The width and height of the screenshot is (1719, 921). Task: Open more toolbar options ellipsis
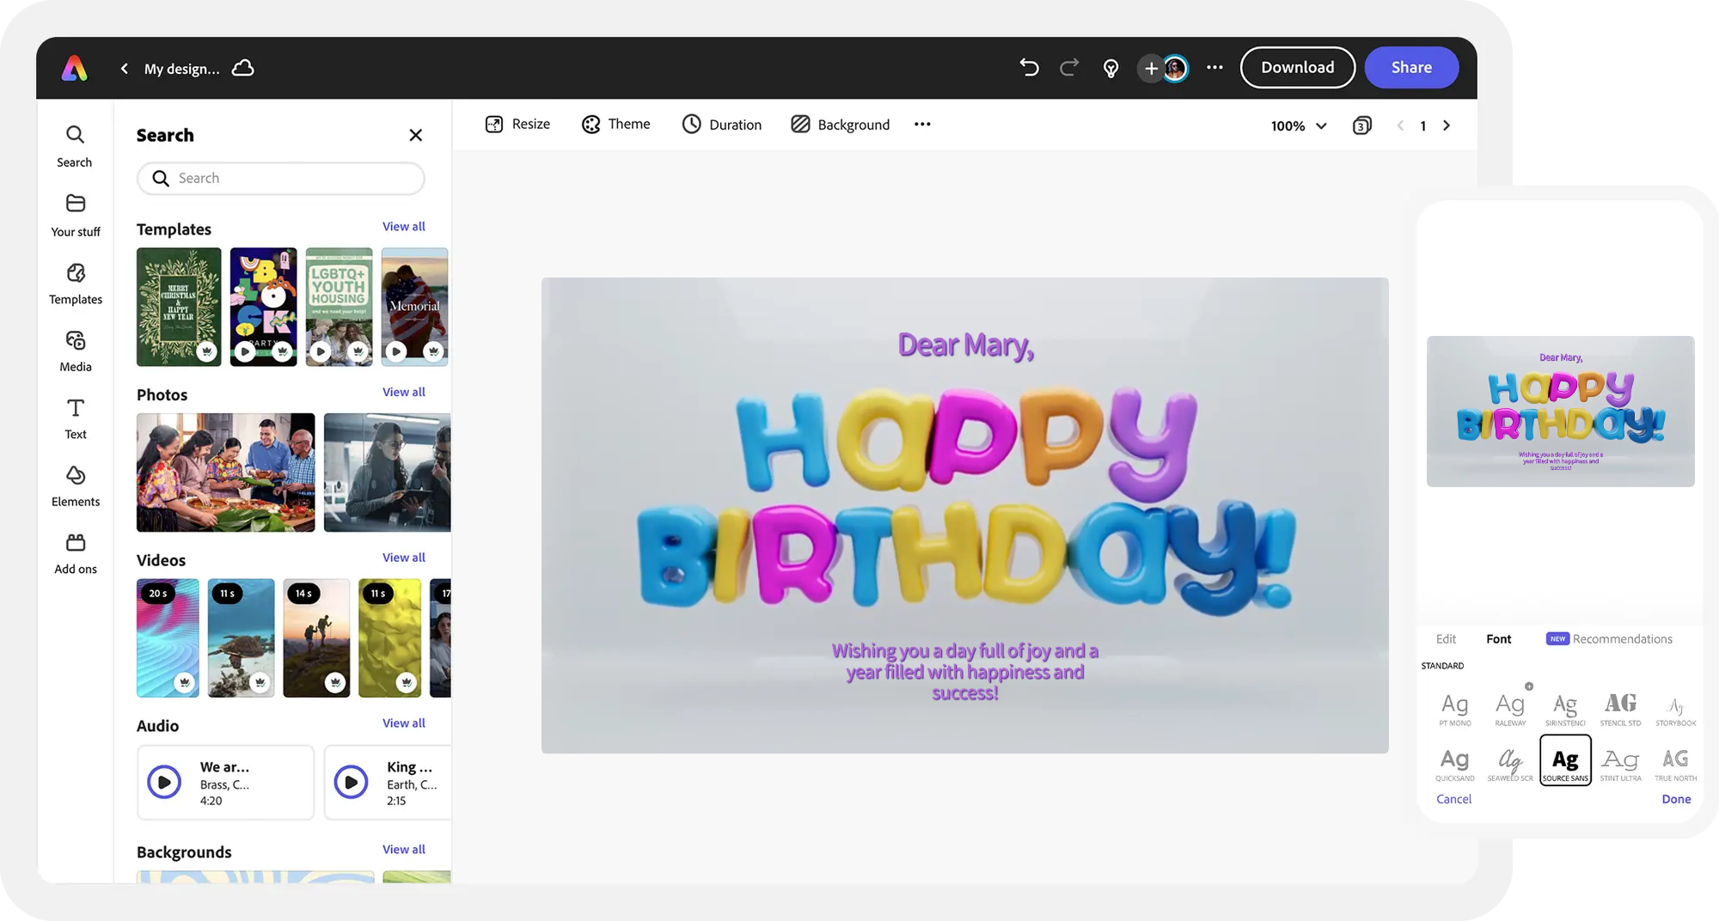922,125
